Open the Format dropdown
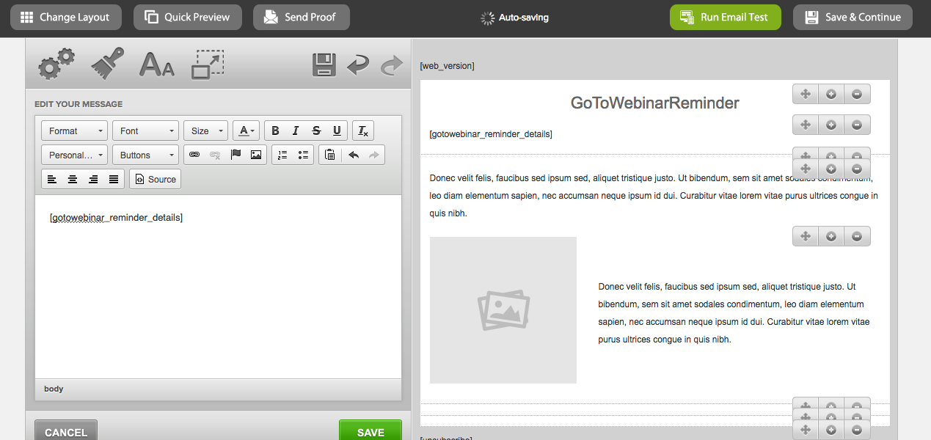The height and width of the screenshot is (440, 931). 75,131
